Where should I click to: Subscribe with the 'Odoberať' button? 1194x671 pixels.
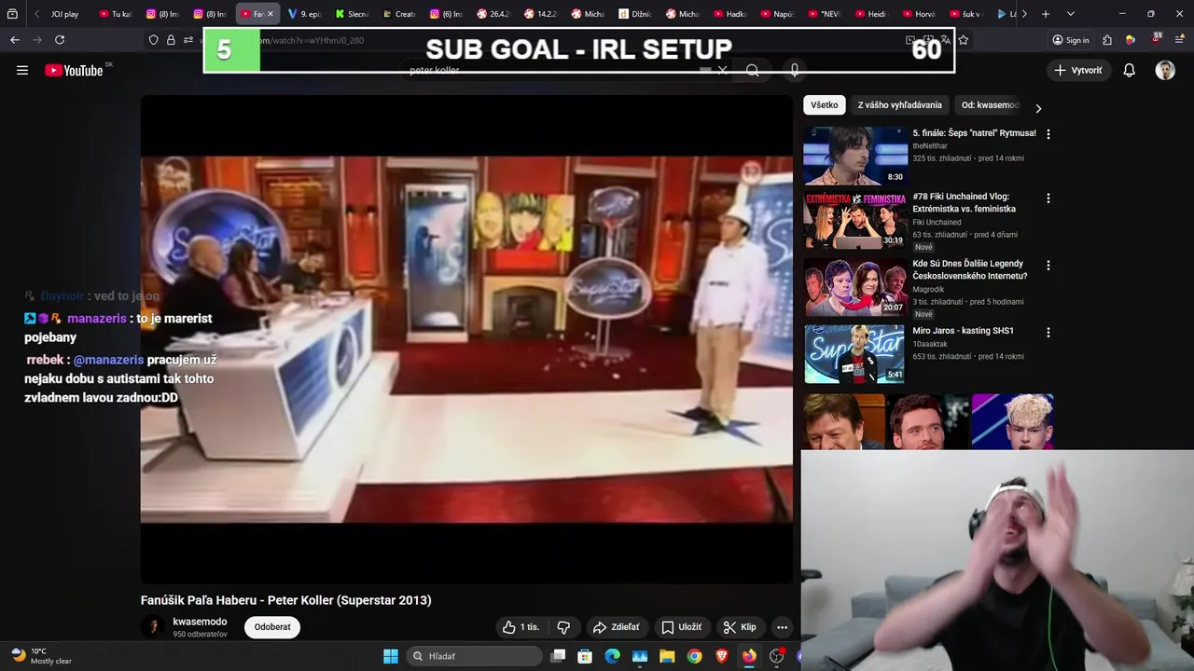pos(272,627)
